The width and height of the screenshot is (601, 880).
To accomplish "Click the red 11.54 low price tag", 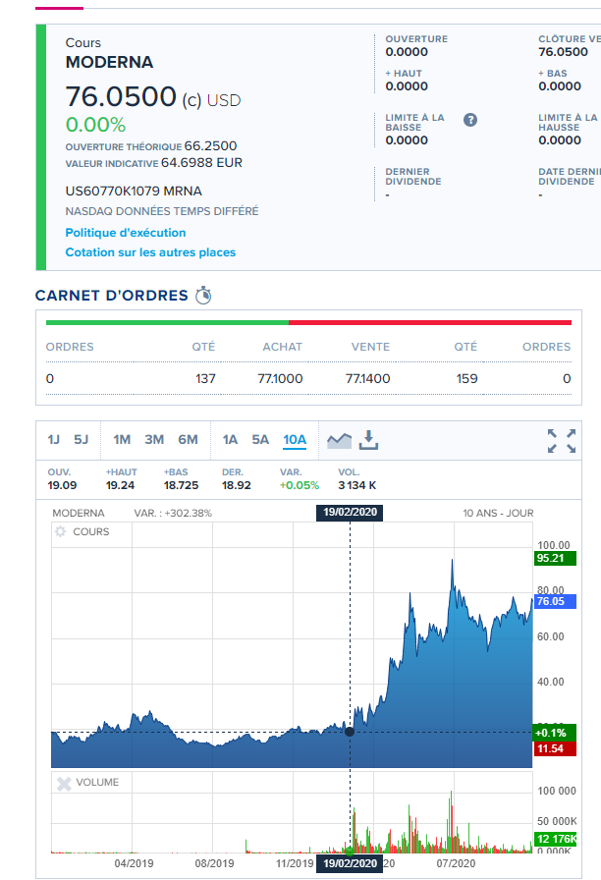I will coord(555,748).
